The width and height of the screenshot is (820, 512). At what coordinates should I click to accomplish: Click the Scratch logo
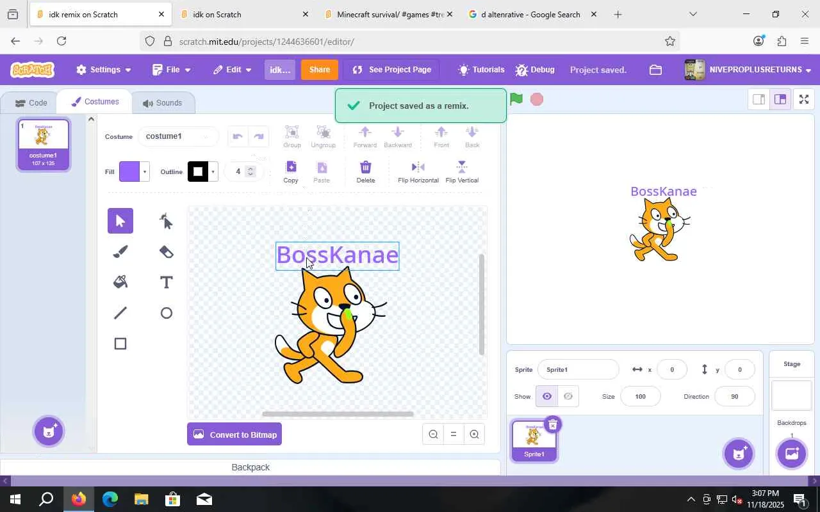[32, 70]
